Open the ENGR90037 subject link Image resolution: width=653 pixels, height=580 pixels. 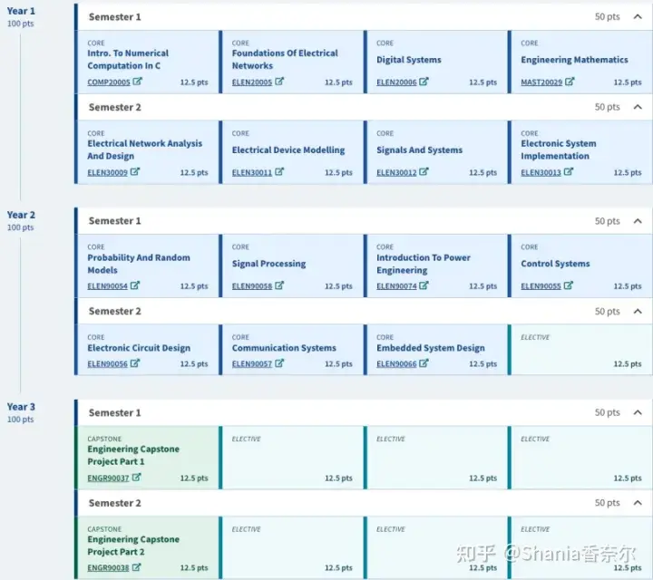pyautogui.click(x=108, y=478)
